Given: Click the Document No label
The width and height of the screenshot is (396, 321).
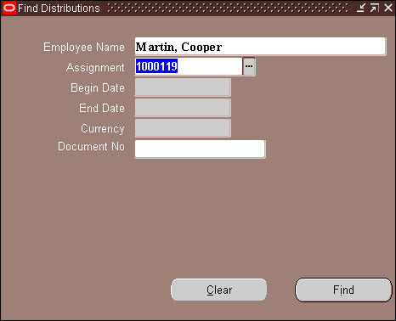Looking at the screenshot, I should (91, 147).
